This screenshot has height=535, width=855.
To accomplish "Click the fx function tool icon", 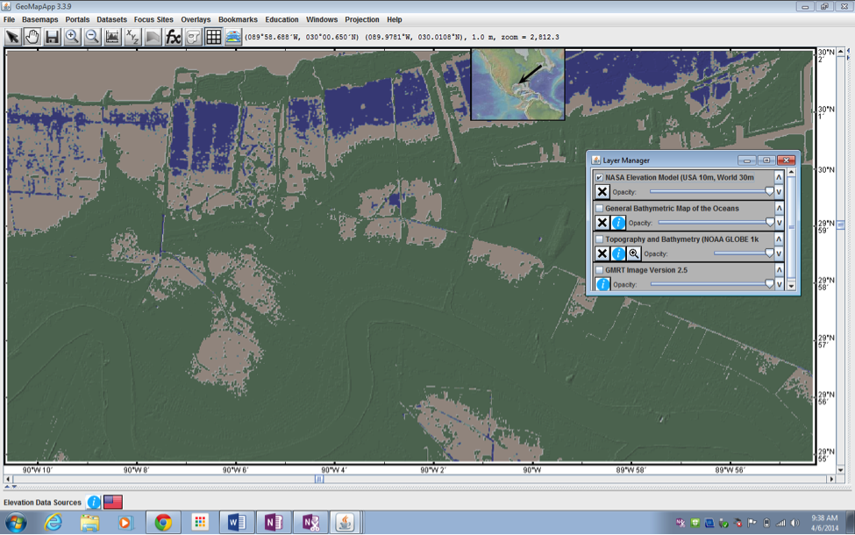I will point(172,37).
